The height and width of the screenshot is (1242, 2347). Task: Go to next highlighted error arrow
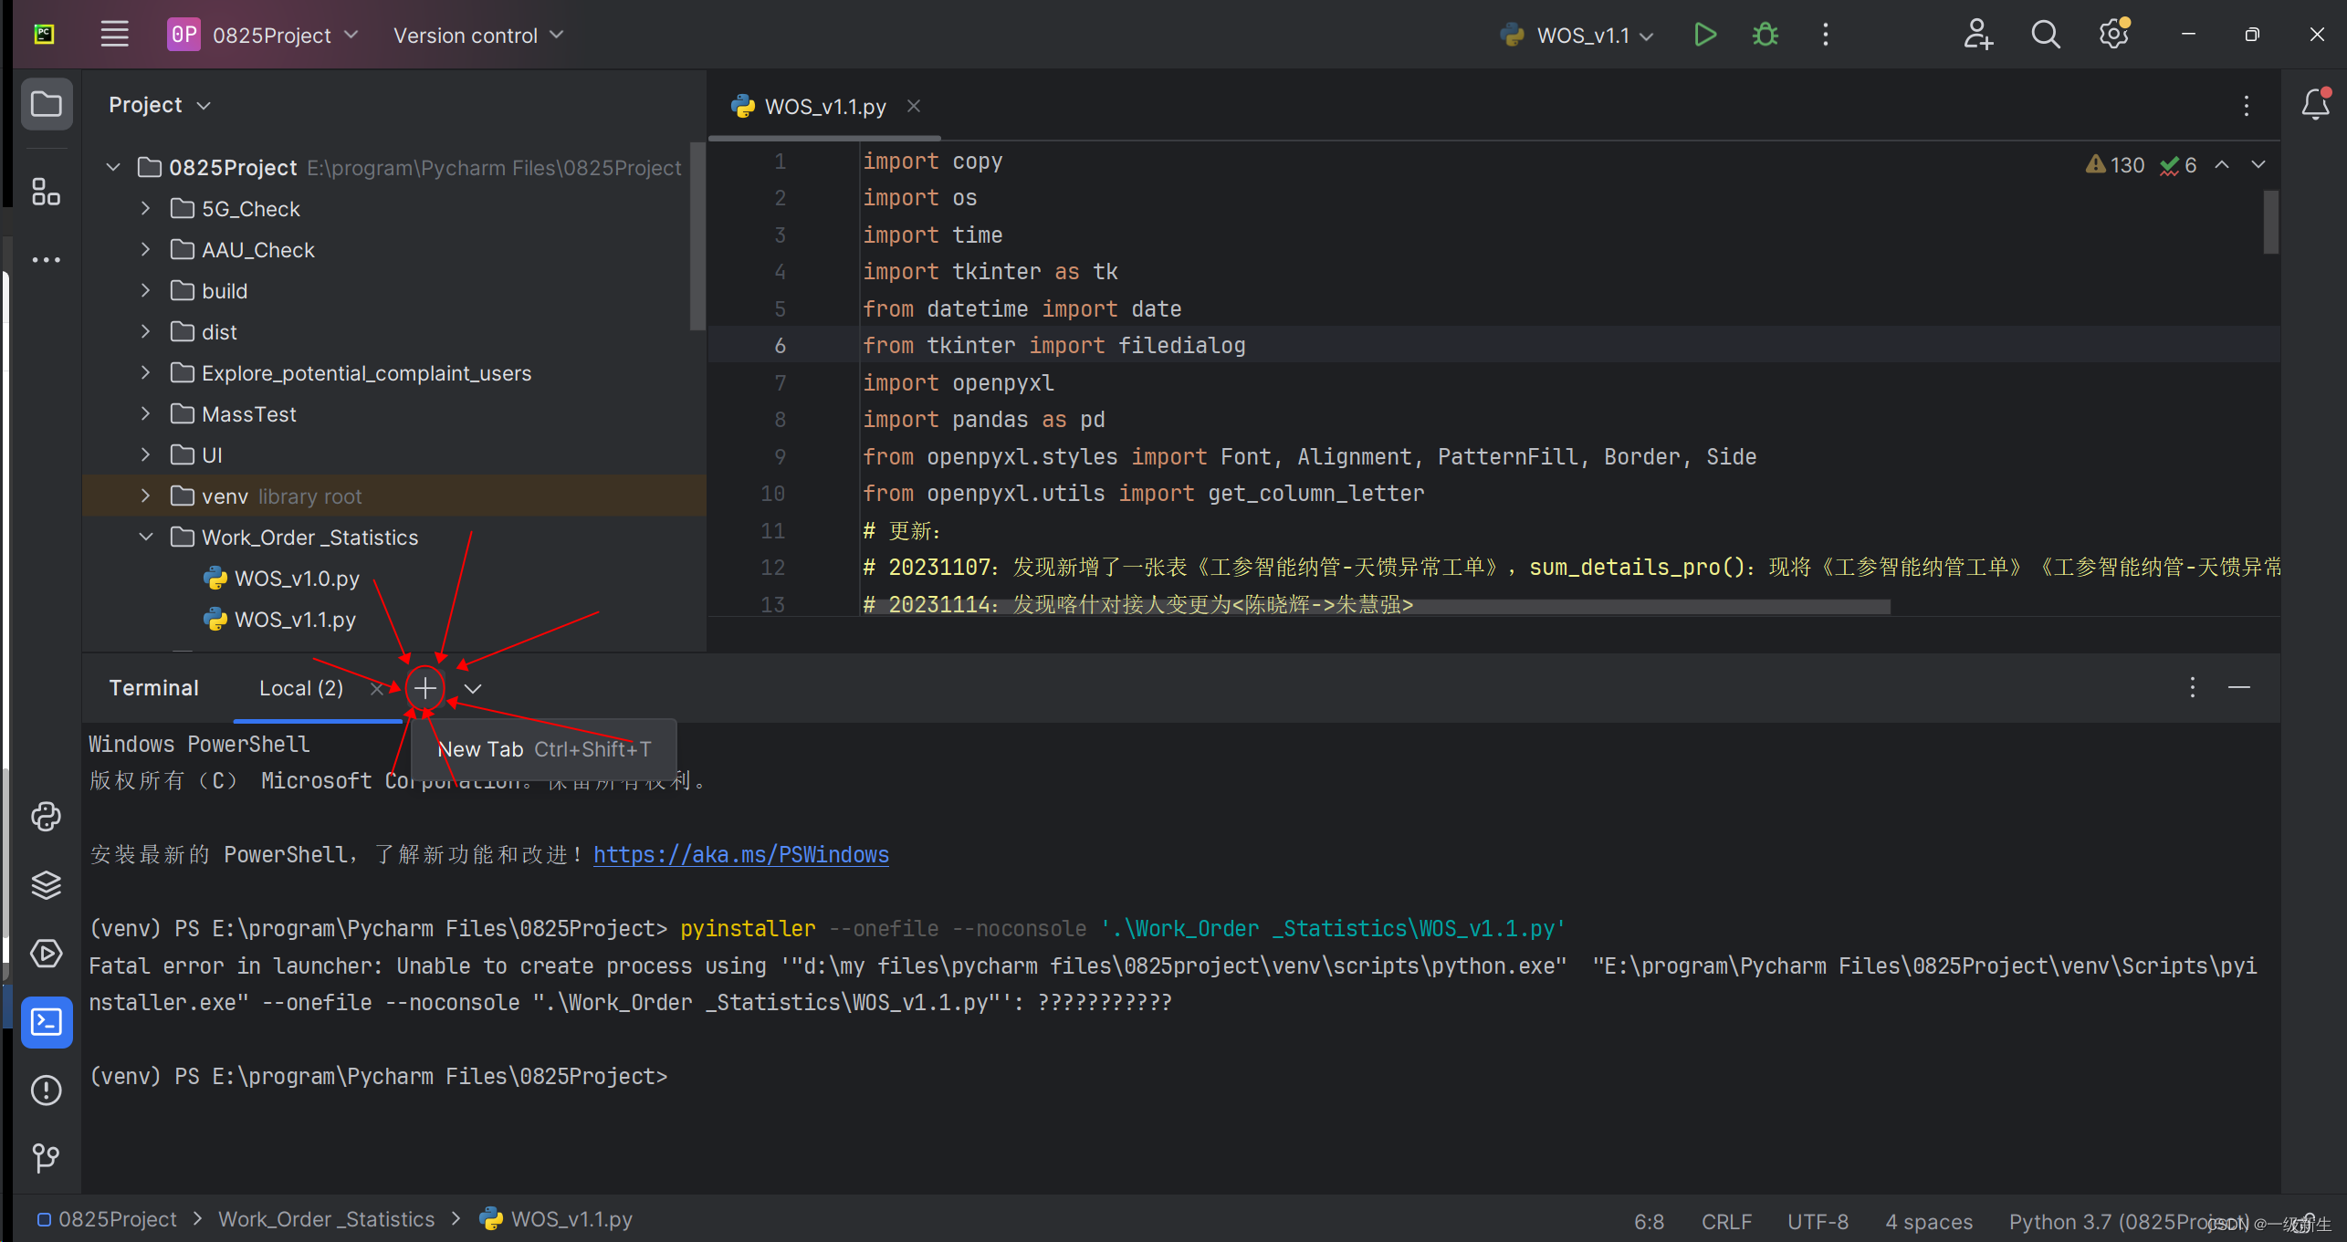tap(2258, 165)
